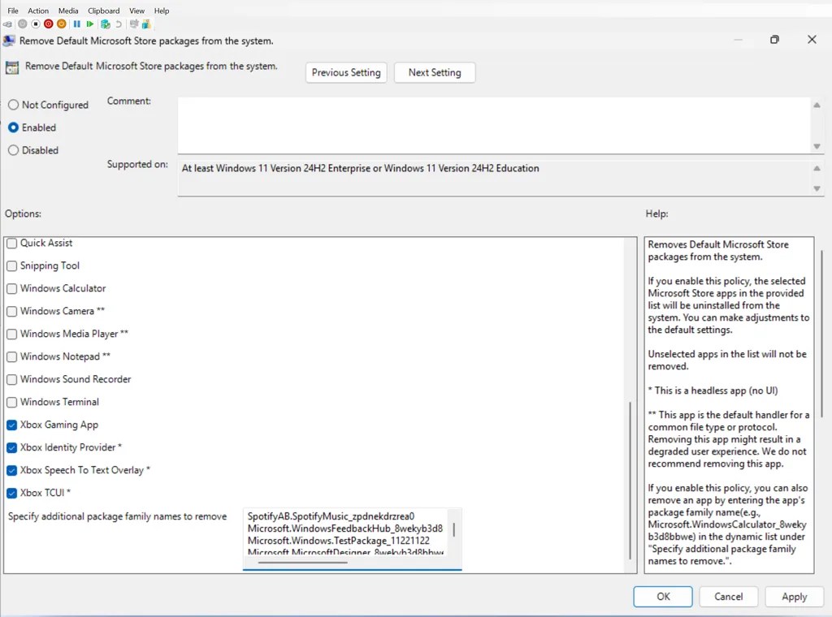Screen dimensions: 832x617
Task: Turn off the virtual machine
Action: click(x=47, y=24)
